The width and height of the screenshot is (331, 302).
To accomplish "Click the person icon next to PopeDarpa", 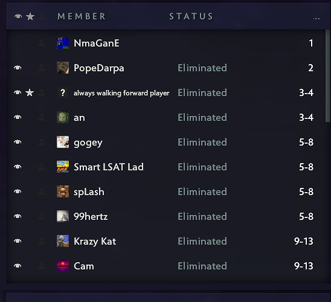I will pyautogui.click(x=42, y=68).
